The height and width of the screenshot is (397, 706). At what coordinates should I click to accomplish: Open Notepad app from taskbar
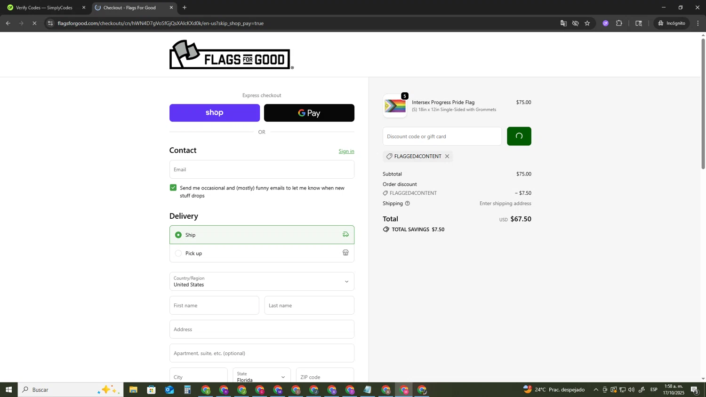point(368,390)
